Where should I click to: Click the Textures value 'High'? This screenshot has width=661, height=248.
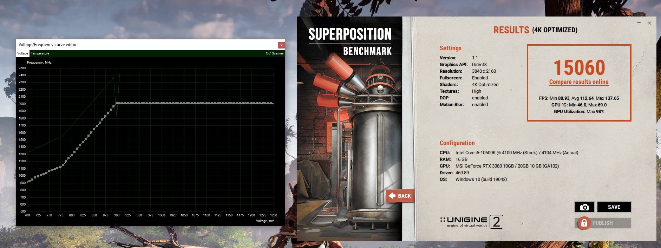coord(477,91)
